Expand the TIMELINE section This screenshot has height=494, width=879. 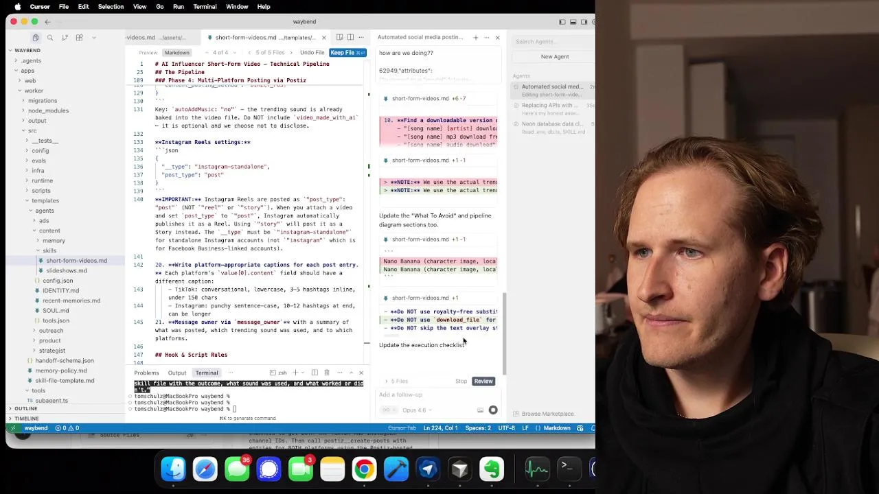[x=27, y=419]
